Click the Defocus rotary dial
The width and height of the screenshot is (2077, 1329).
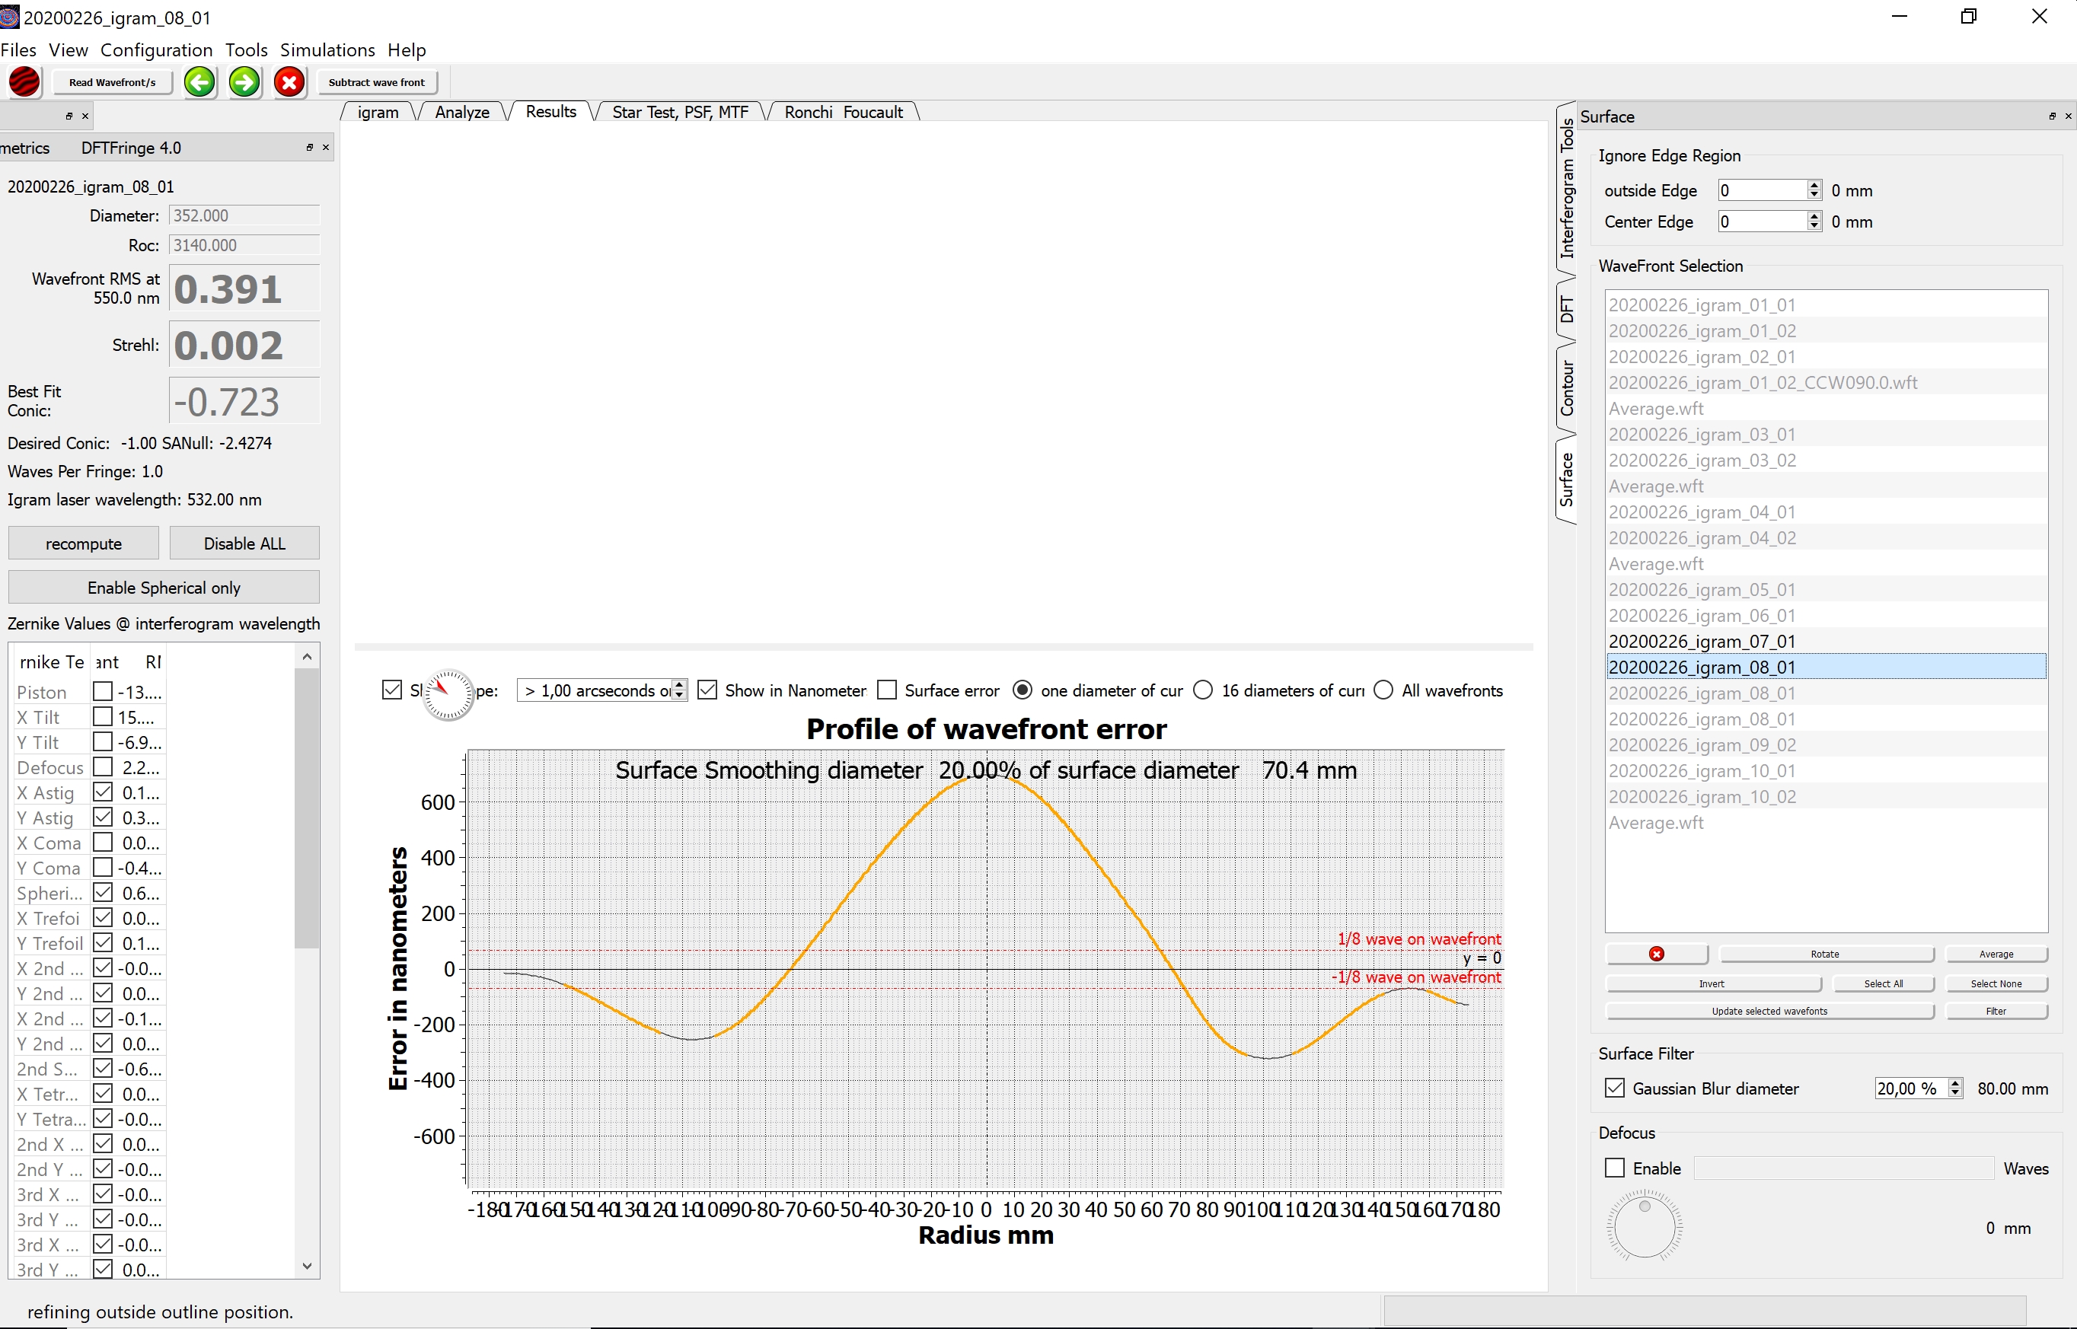click(x=1644, y=1226)
